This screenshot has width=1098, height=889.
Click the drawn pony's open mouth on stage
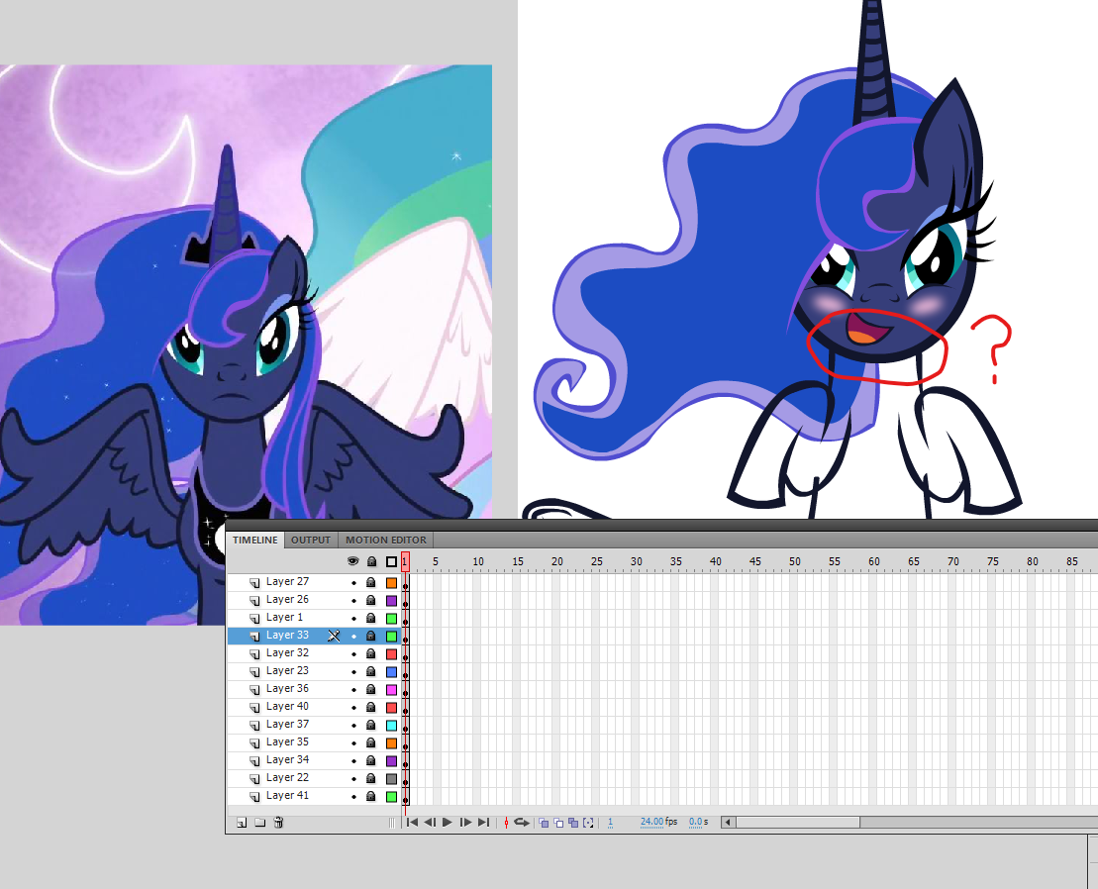(x=867, y=331)
